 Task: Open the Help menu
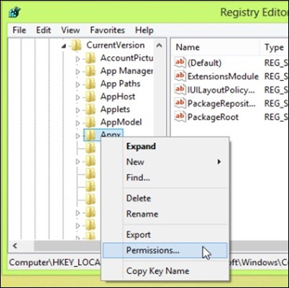pyautogui.click(x=144, y=30)
